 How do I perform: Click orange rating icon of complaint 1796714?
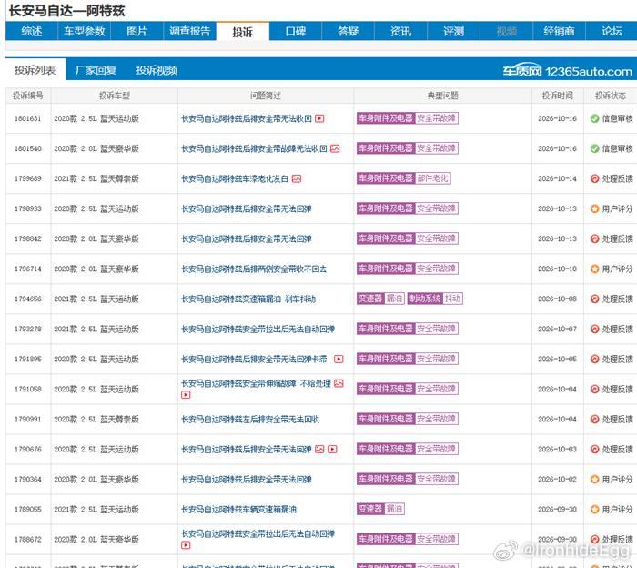(595, 269)
